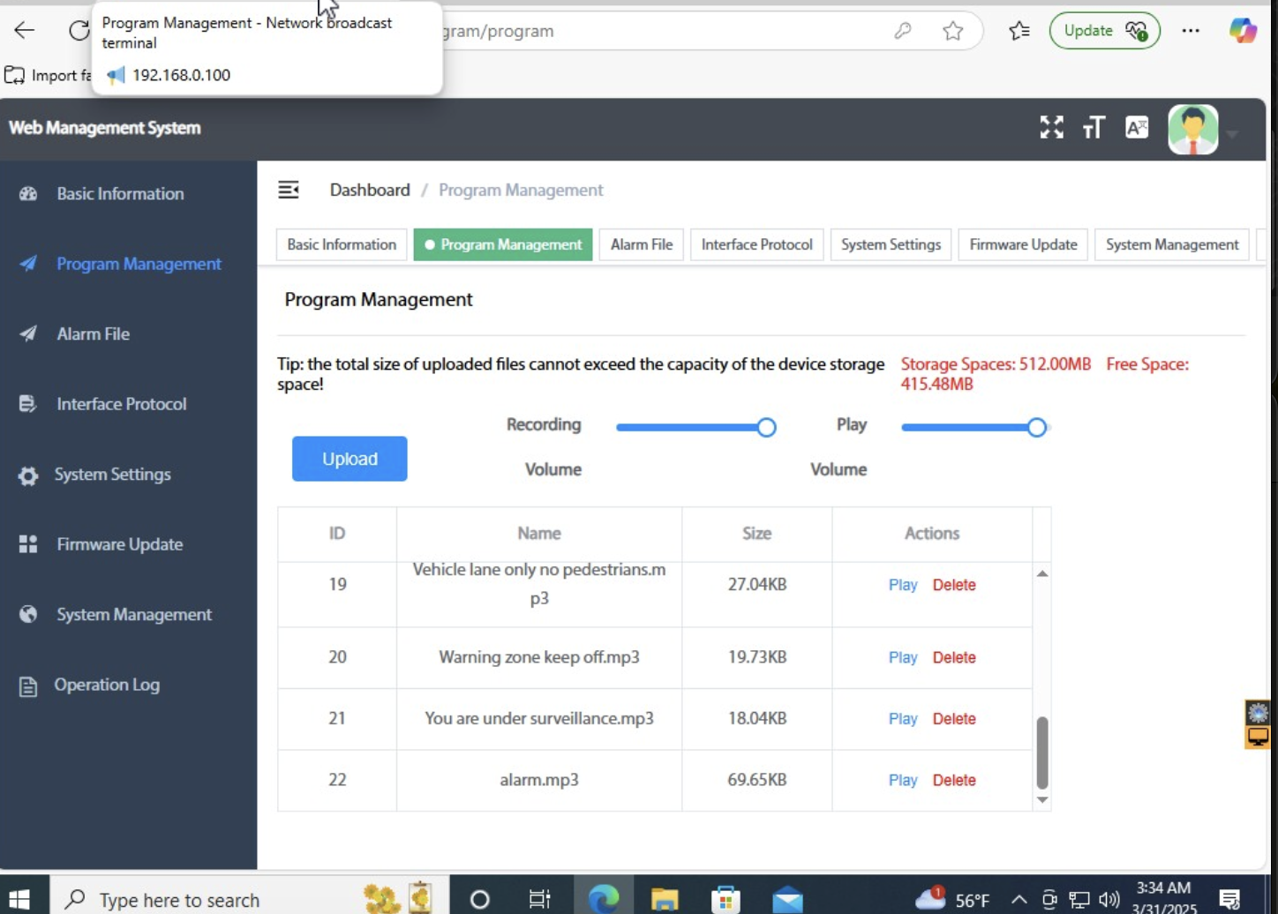The height and width of the screenshot is (914, 1278).
Task: Adjust the Play Volume slider handle
Action: click(1037, 428)
